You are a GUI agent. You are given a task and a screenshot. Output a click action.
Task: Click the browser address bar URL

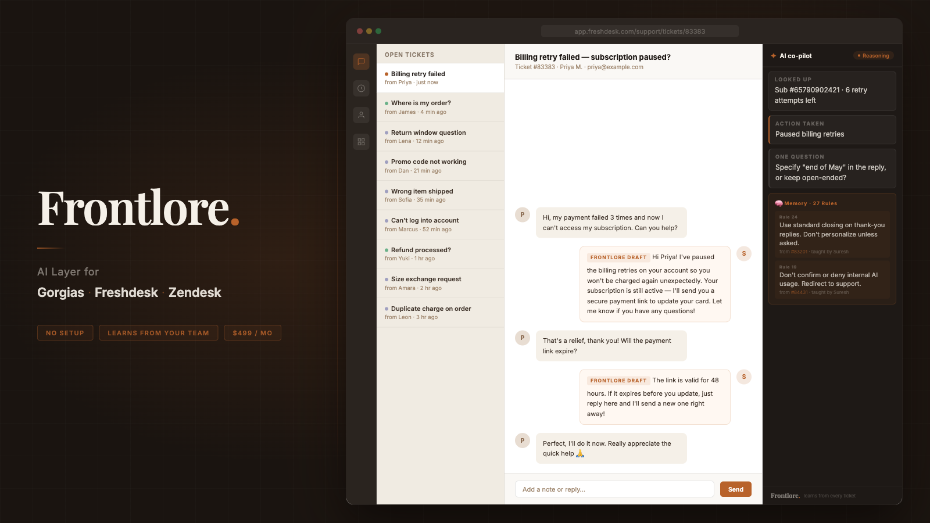(639, 31)
